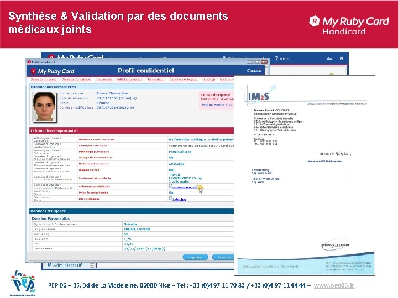Go to the Données d'urgence tab
Image resolution: width=398 pixels, height=298 pixels.
click(44, 79)
